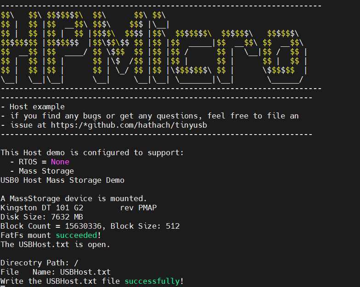Click the 'USB0 Host Mass Storage Demo' line
This screenshot has width=360, height=287.
62,180
